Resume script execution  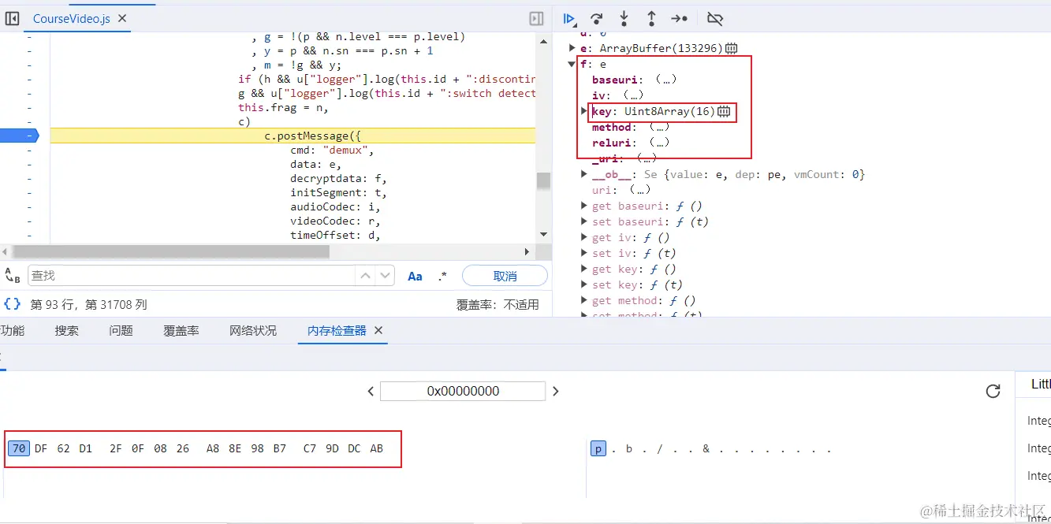(x=569, y=18)
